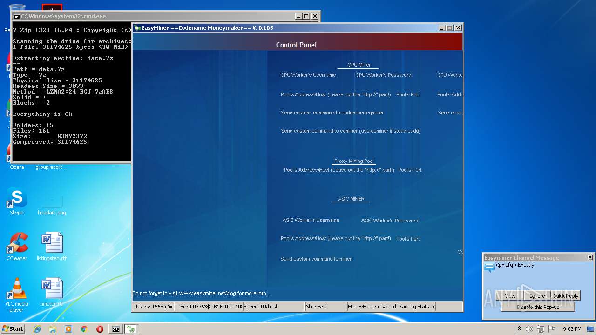The height and width of the screenshot is (335, 596).
Task: Click the taskbar clock showing 9:03 PM
Action: click(x=572, y=329)
